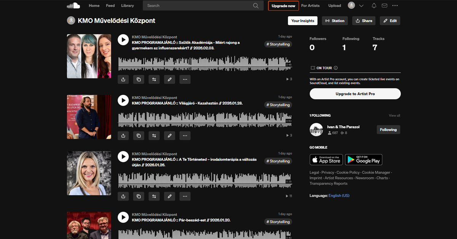Click the Upgrade to Artist Pro button
Screen dimensions: 457x239
[x=355, y=94]
